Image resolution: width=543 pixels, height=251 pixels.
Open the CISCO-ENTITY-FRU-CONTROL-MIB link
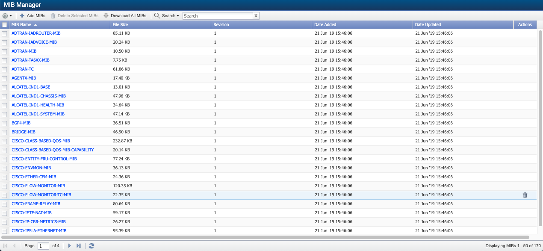click(44, 159)
